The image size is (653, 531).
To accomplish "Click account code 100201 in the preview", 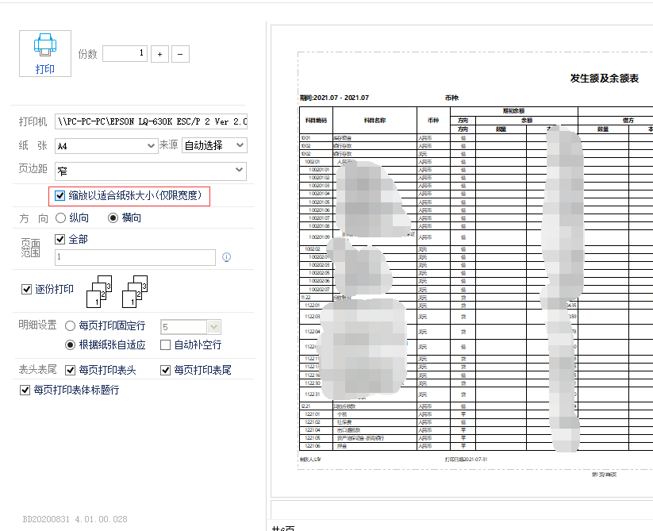I will [x=313, y=162].
